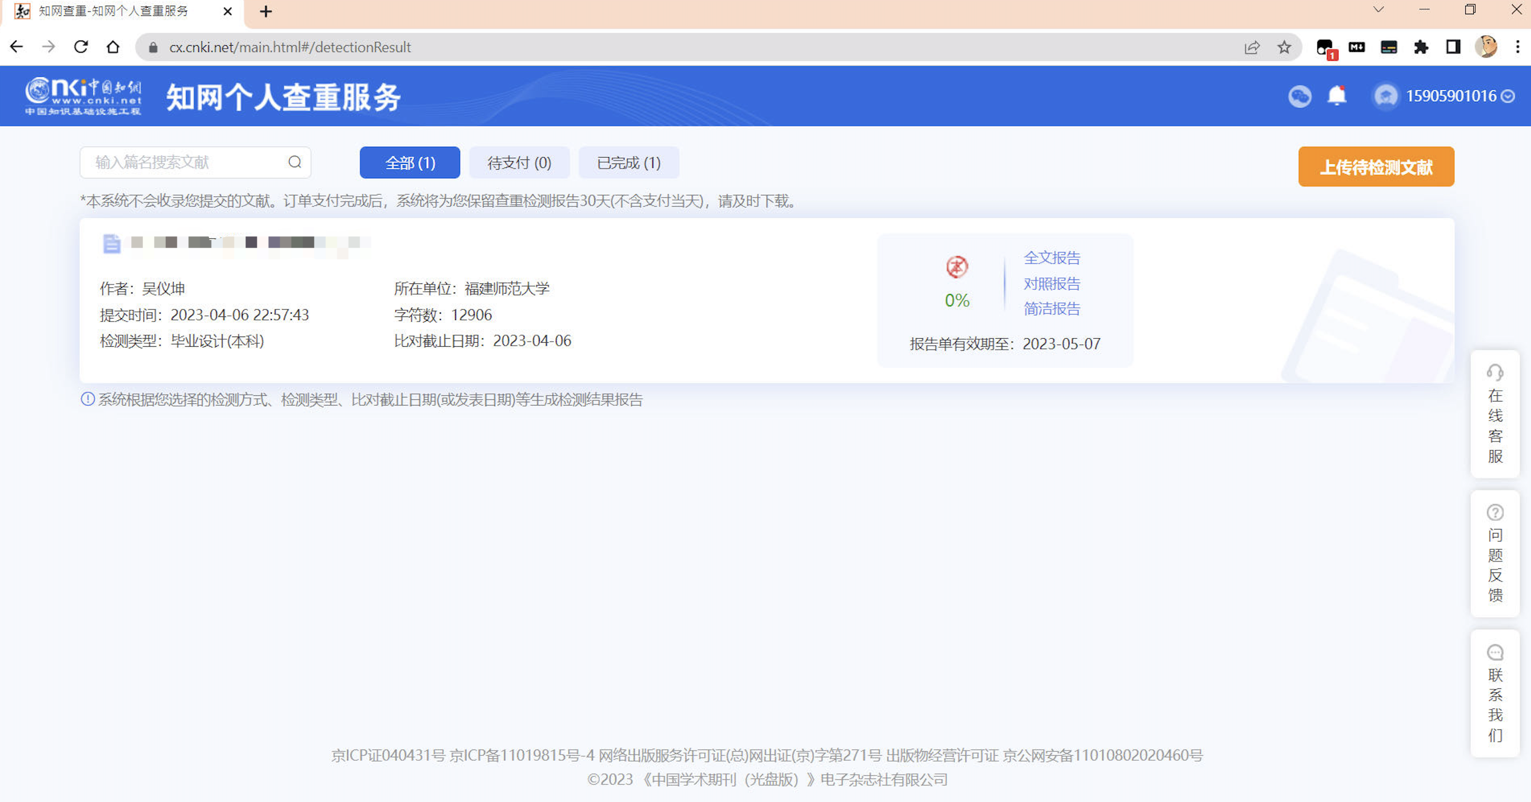Switch to the 待支付 (0) tab
Viewport: 1531px width, 802px height.
coord(519,163)
